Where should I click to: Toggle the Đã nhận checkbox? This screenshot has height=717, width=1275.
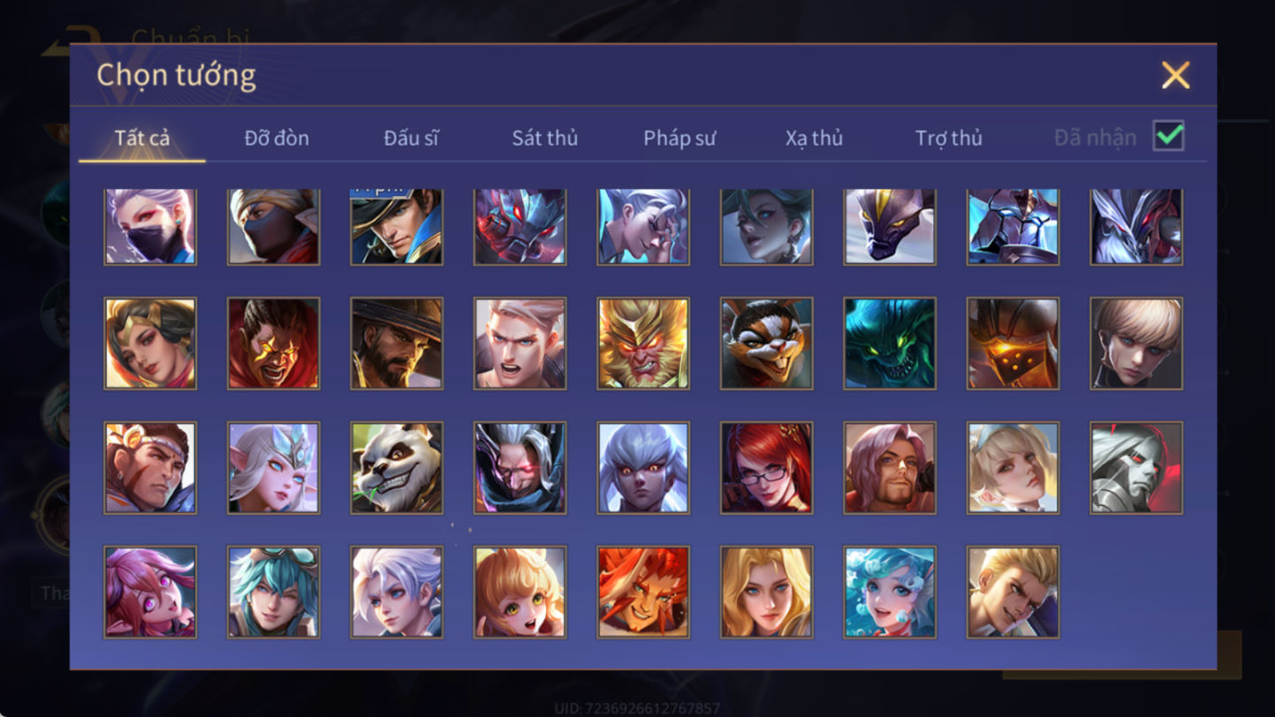1168,136
